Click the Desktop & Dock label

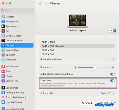(x=14, y=41)
